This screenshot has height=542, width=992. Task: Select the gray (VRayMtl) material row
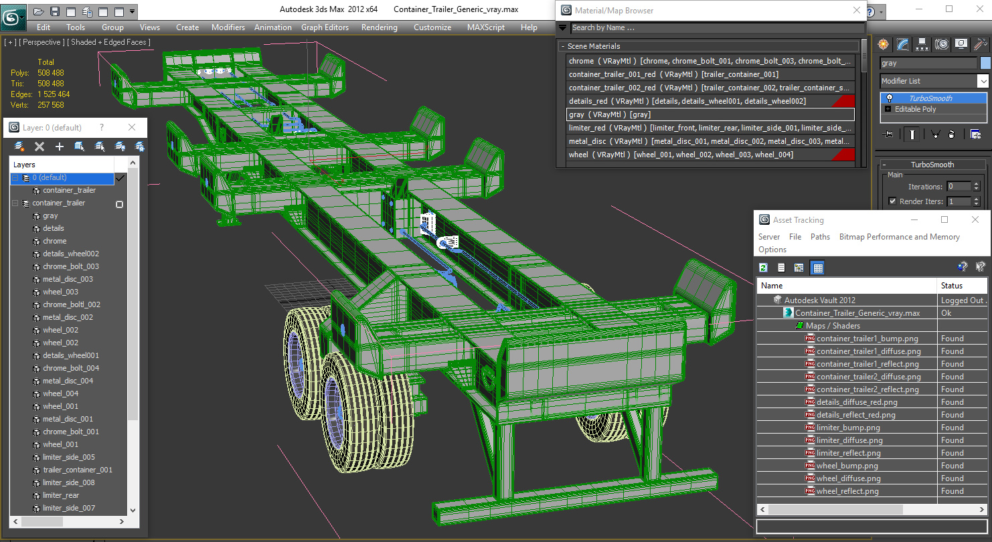pyautogui.click(x=710, y=114)
